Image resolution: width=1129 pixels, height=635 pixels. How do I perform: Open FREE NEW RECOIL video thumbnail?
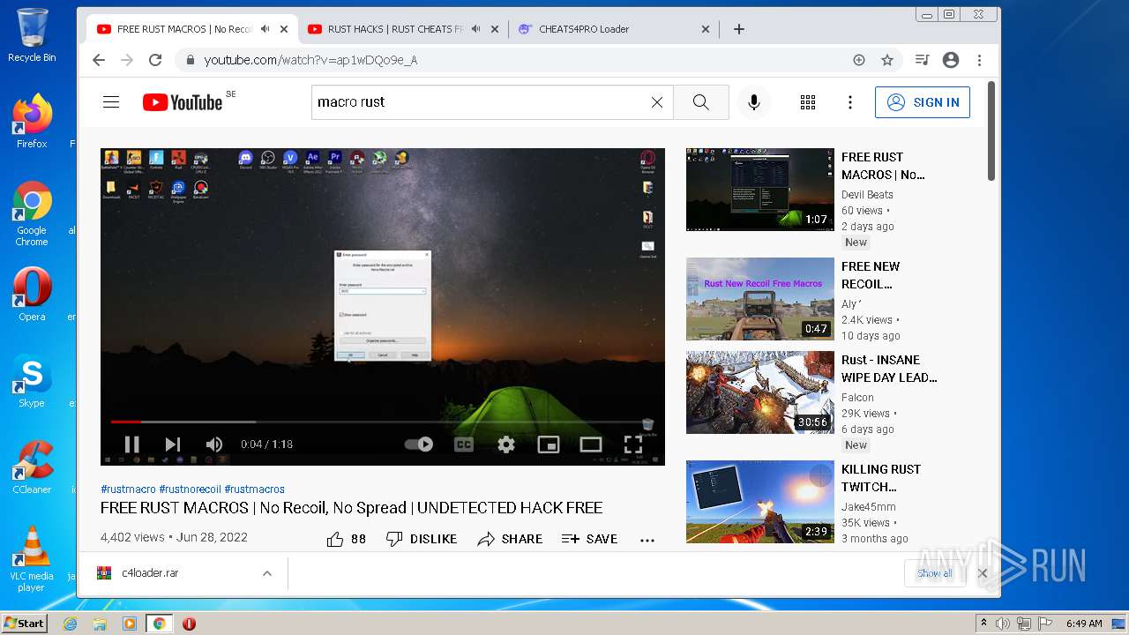(x=760, y=299)
